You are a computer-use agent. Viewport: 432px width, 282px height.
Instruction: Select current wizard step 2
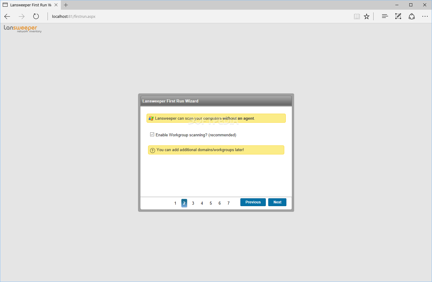coord(184,203)
